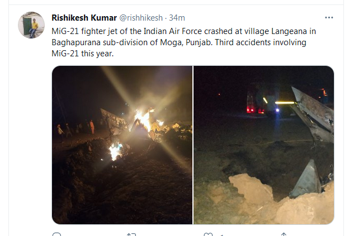Viewport: 349px width, 236px height.
Task: Like the tweet with the heart icon
Action: tap(208, 234)
